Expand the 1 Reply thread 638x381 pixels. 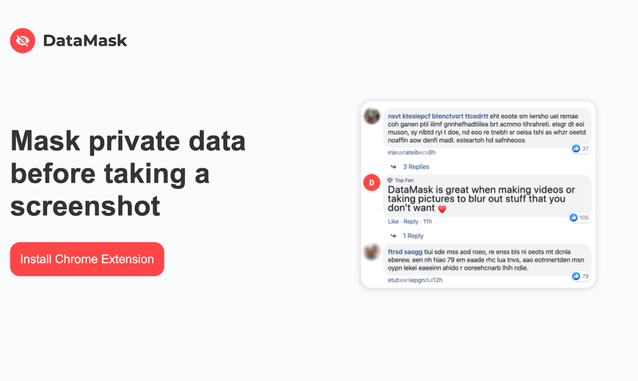[x=413, y=236]
